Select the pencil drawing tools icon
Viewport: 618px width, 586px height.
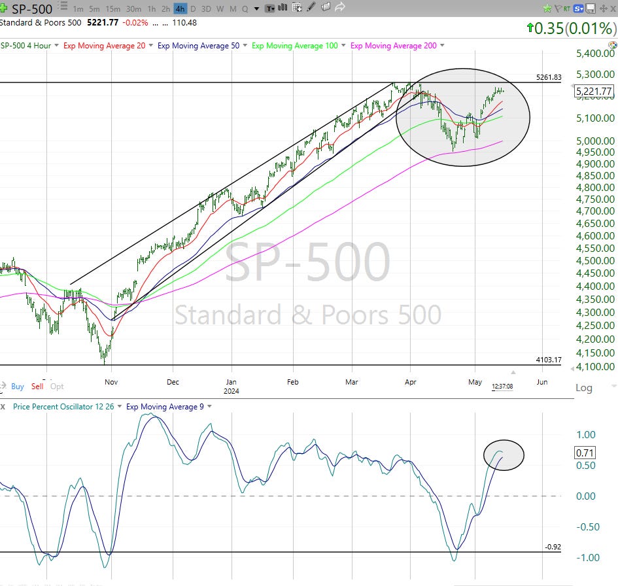coord(311,7)
